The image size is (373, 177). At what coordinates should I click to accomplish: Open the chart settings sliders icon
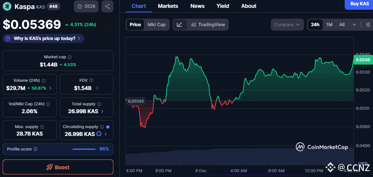point(367,25)
